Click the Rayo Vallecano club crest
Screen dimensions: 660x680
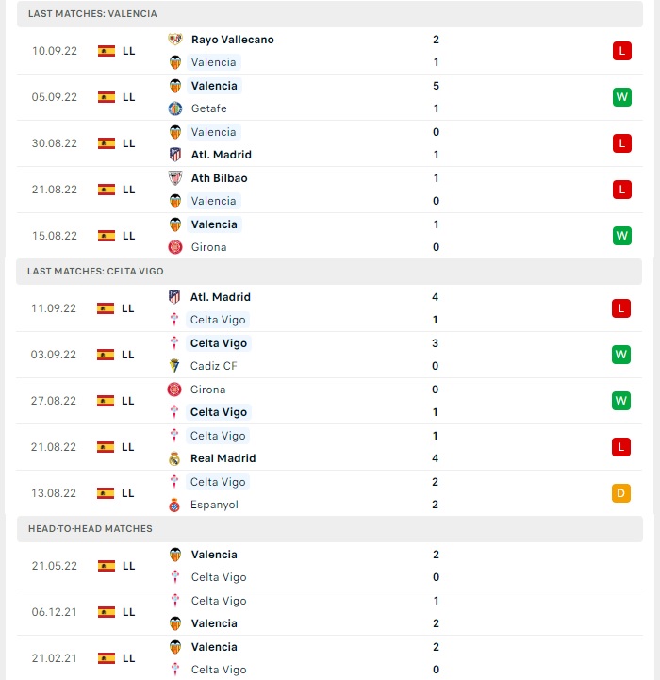[x=175, y=40]
